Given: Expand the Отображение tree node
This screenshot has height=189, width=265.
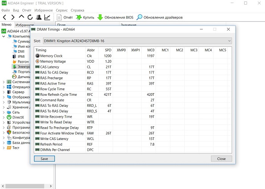Looking at the screenshot, I should coord(3,97).
